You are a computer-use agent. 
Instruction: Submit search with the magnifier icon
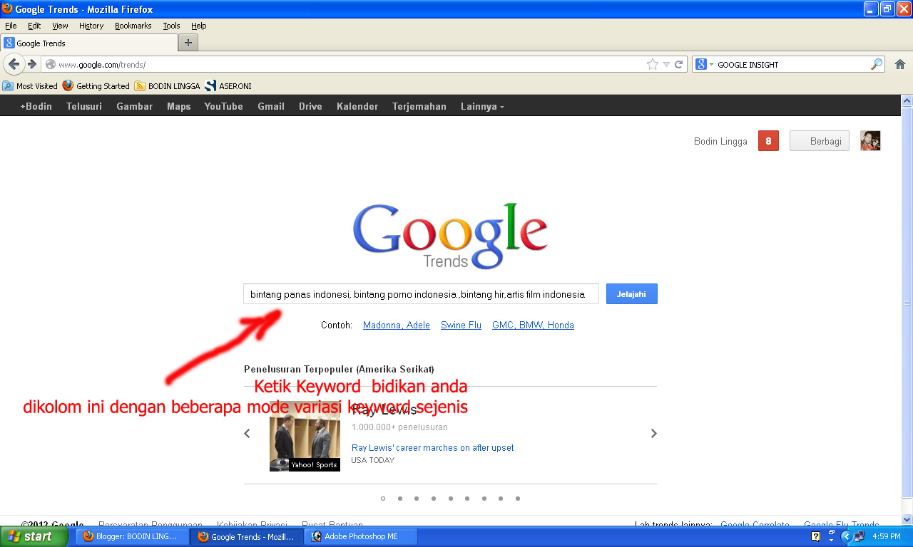click(877, 64)
